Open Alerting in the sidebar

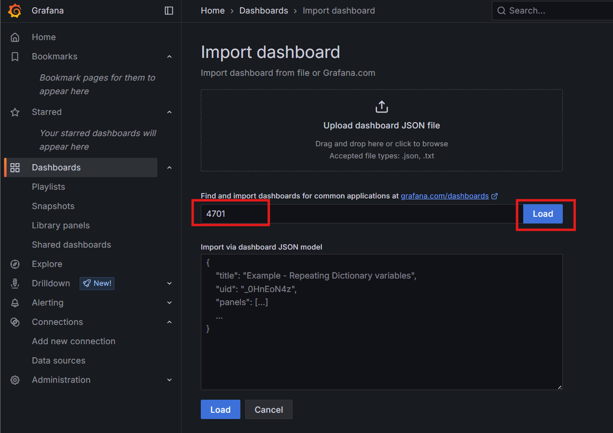tap(47, 303)
